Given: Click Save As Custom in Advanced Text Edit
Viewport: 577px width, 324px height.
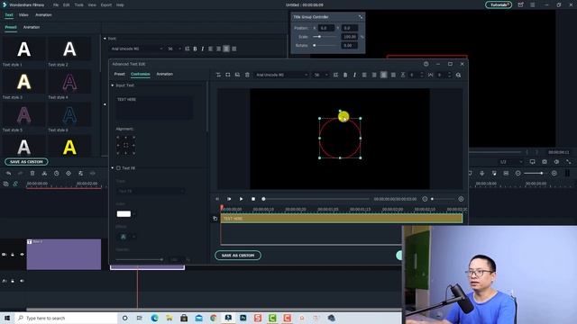Looking at the screenshot, I should click(238, 256).
